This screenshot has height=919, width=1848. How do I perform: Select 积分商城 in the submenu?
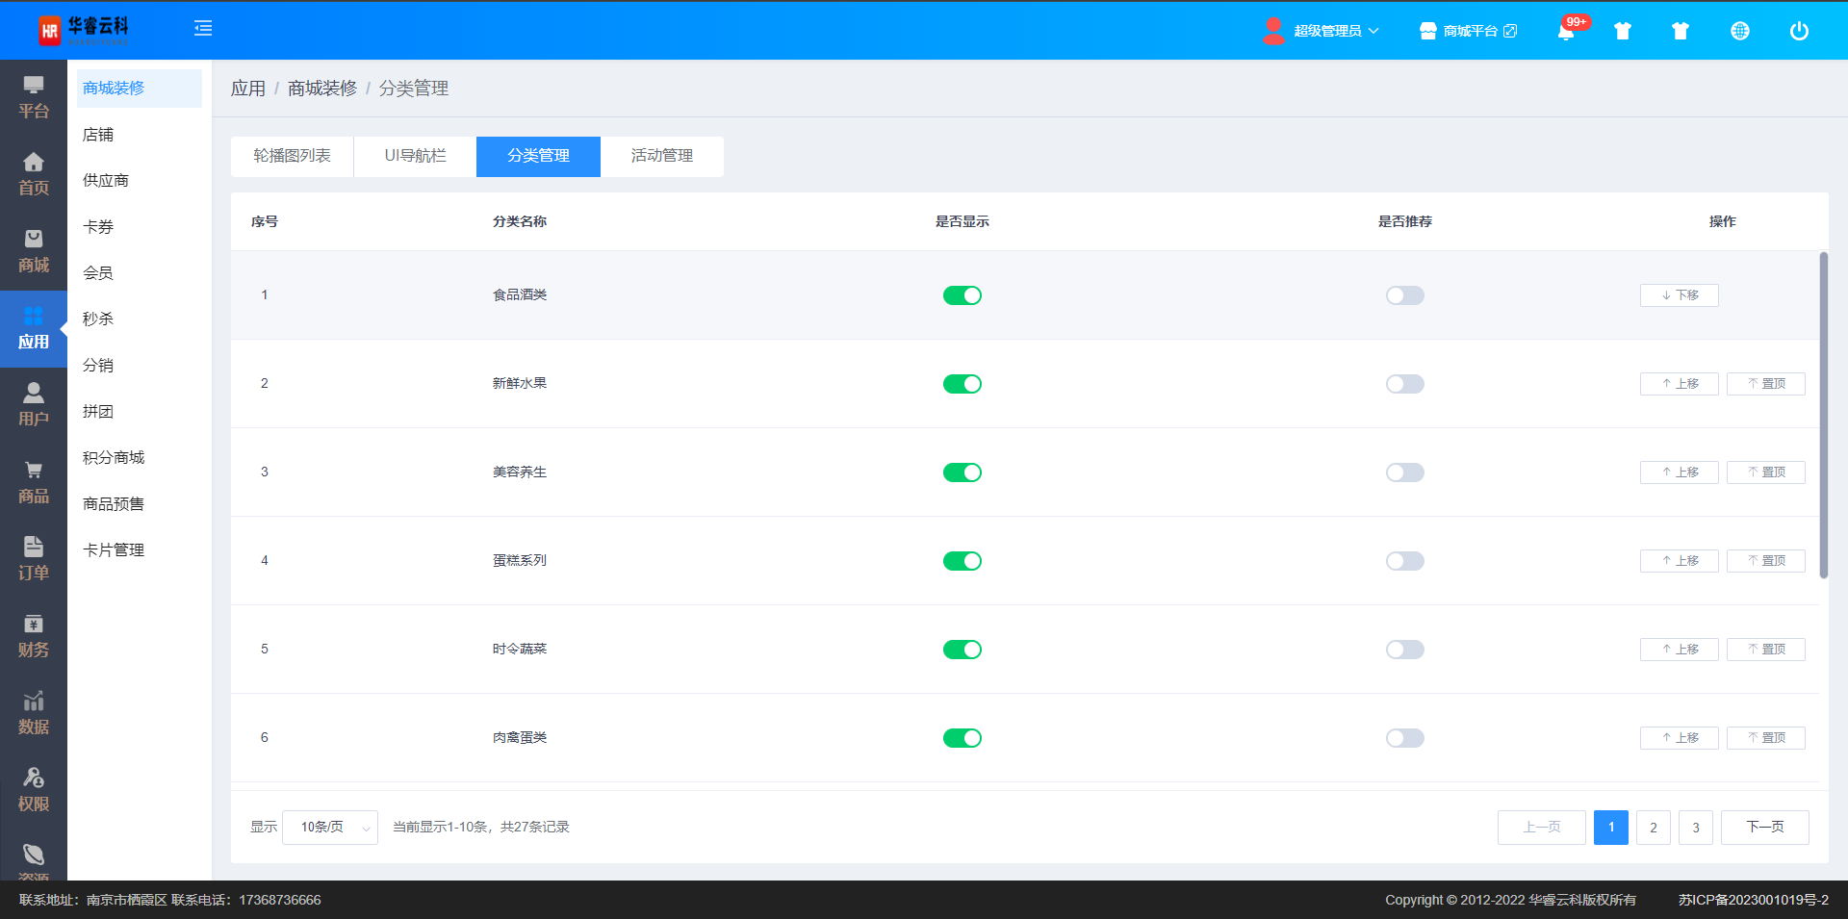(x=114, y=458)
